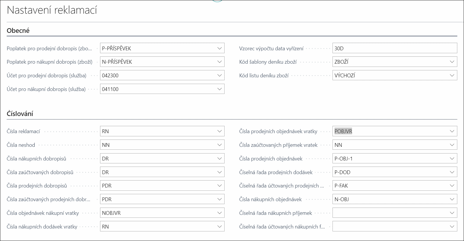Screen dimensions: 464x241
Task: Open Čísla prodejních dobropisů dropdown
Action: point(219,185)
